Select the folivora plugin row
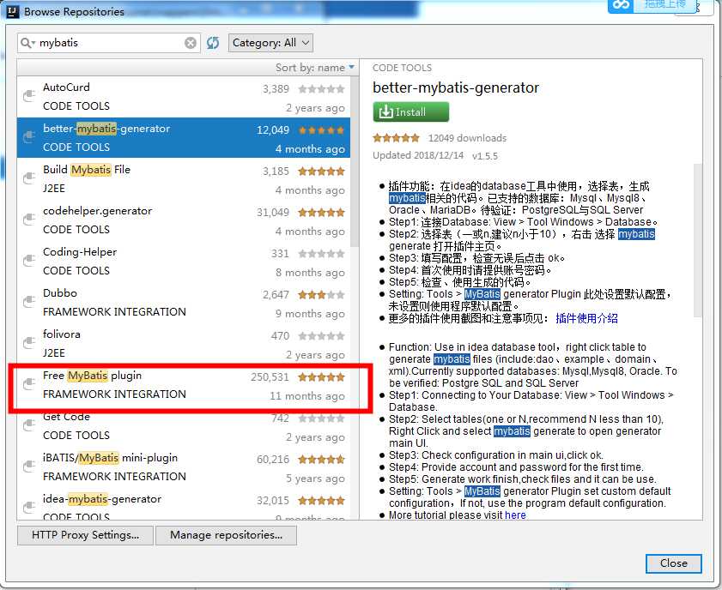The image size is (722, 590). pyautogui.click(x=183, y=344)
